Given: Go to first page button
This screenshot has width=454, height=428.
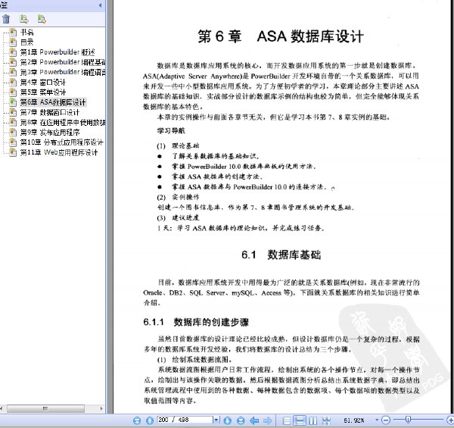Looking at the screenshot, I should (137, 420).
